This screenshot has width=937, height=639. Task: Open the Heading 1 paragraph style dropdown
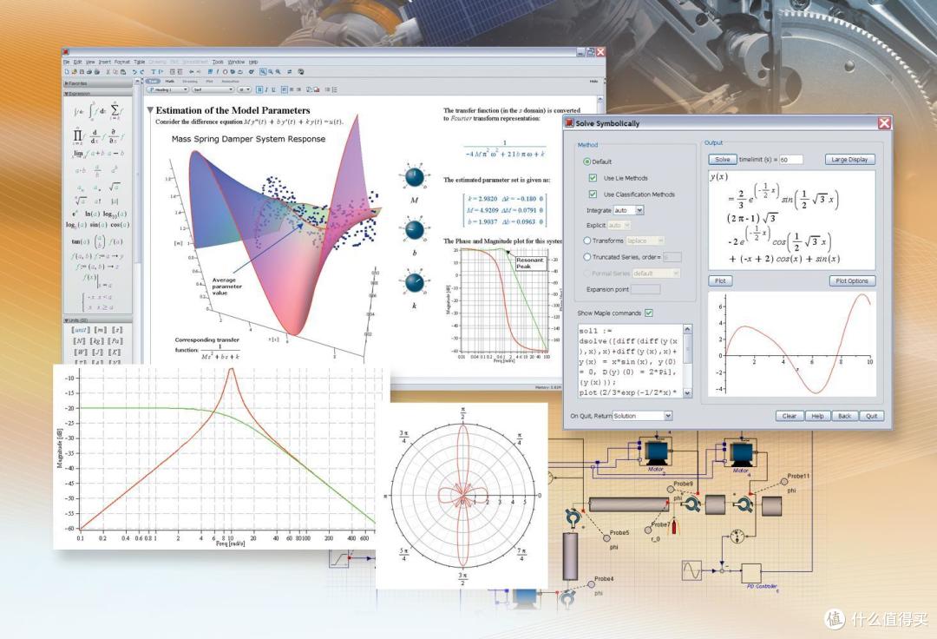click(167, 89)
